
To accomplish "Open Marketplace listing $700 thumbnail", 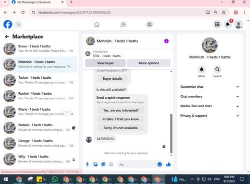I will 88,53.
